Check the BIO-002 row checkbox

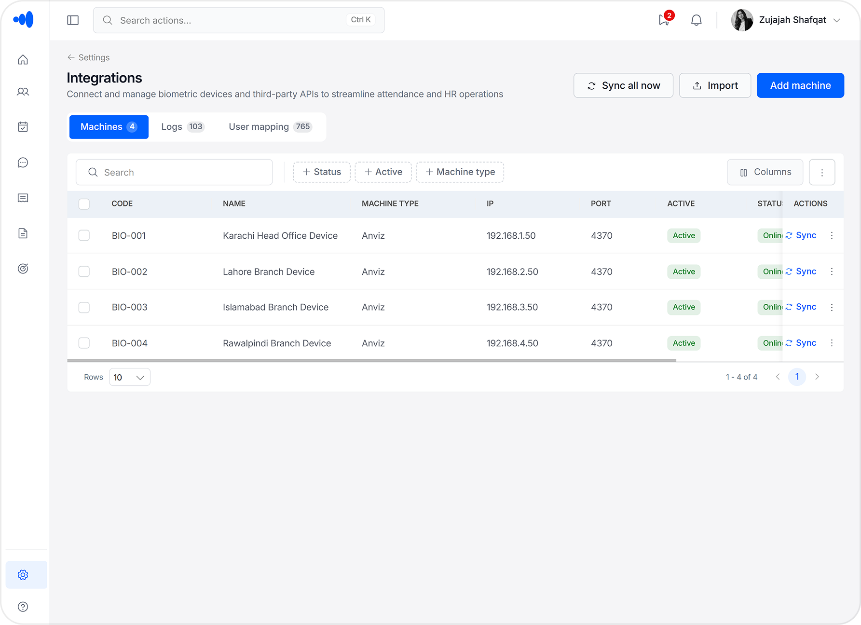pos(84,272)
